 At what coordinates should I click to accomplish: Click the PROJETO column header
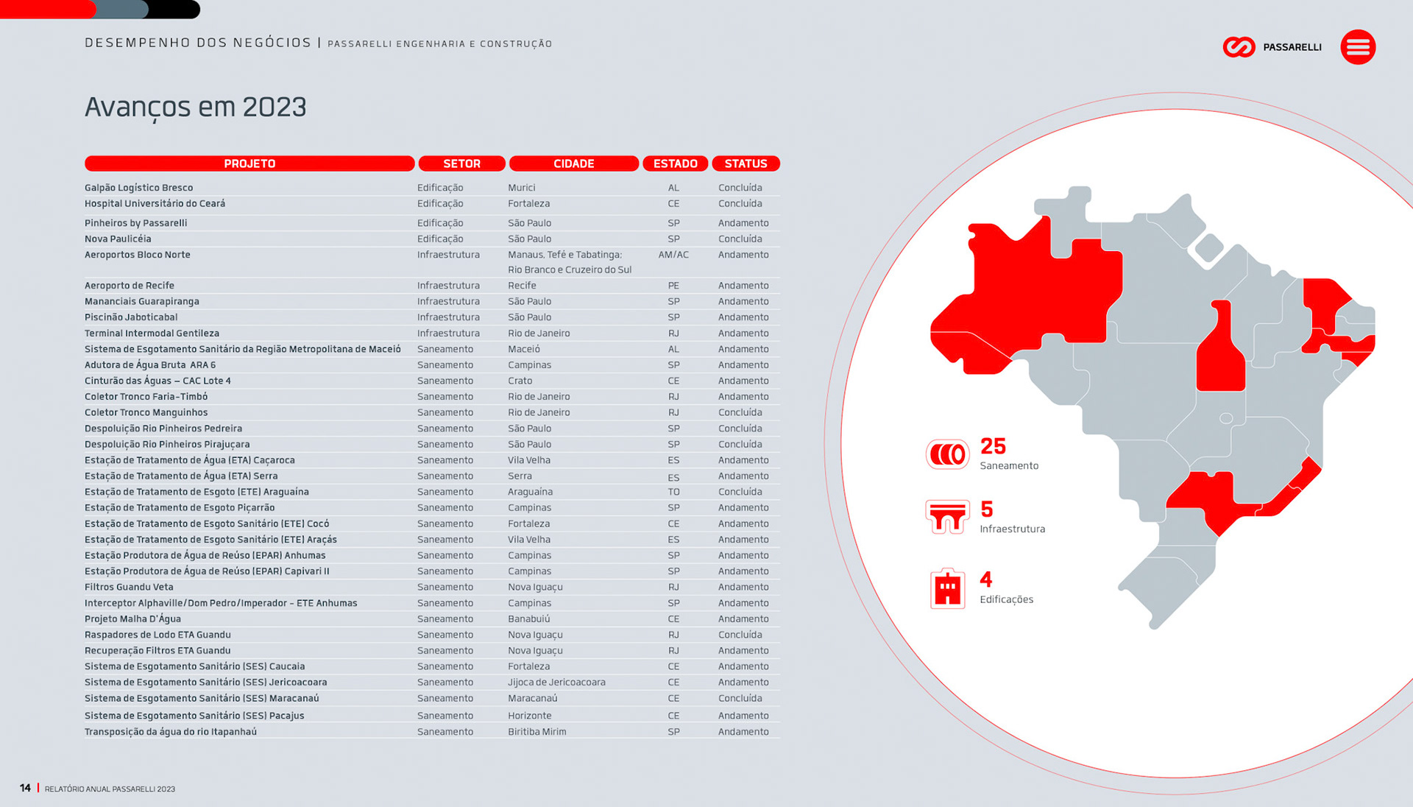pyautogui.click(x=249, y=163)
